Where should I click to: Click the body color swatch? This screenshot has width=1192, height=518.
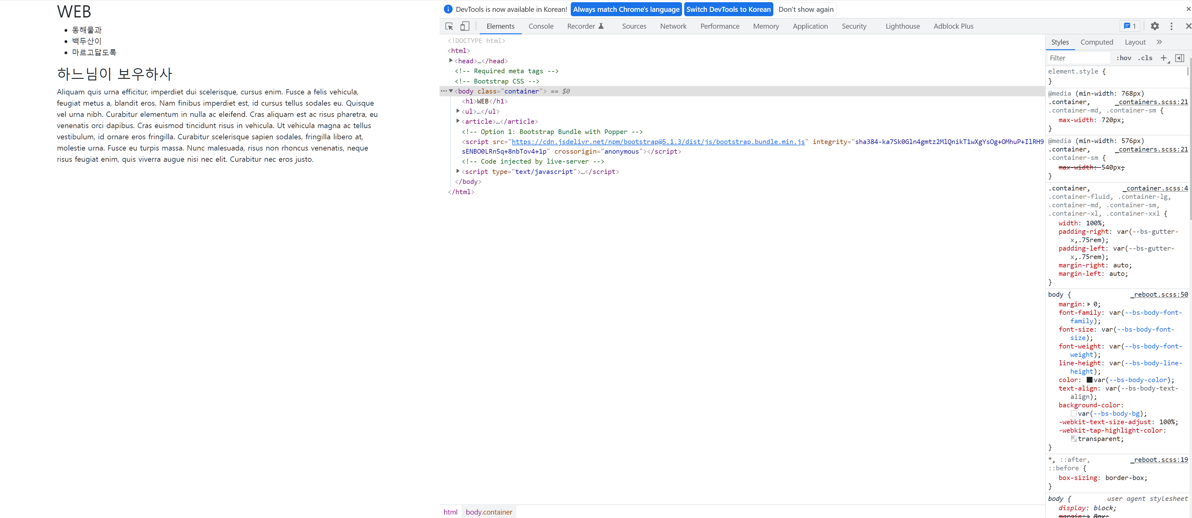(x=1089, y=380)
